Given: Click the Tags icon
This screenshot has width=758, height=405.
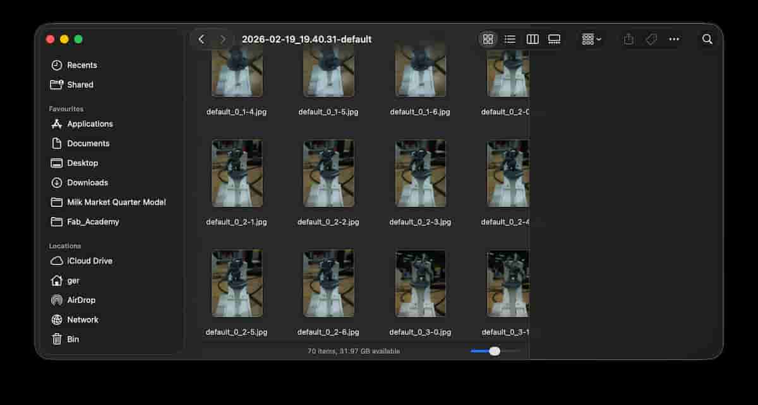Looking at the screenshot, I should click(651, 38).
